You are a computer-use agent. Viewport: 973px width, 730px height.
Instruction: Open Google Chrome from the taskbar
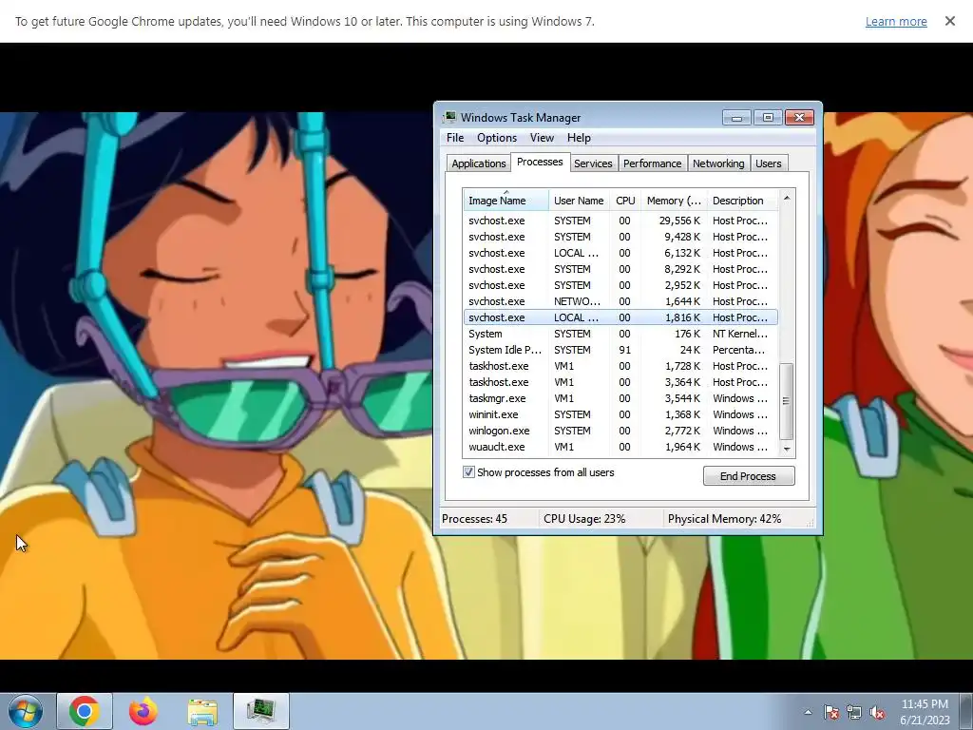pos(85,711)
